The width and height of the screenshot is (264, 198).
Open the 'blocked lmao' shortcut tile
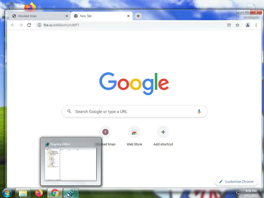(x=105, y=136)
